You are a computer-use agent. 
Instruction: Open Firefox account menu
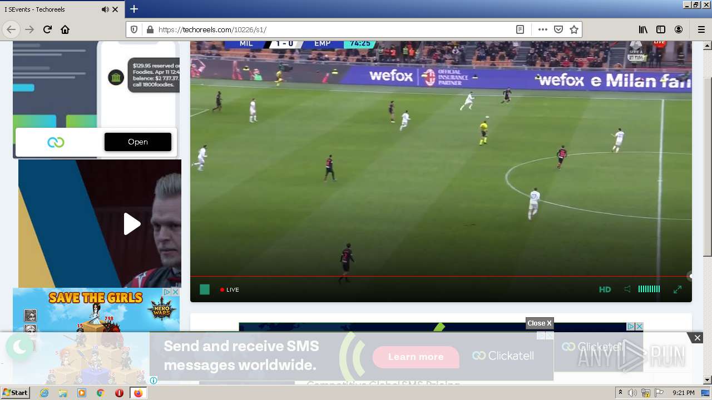679,29
